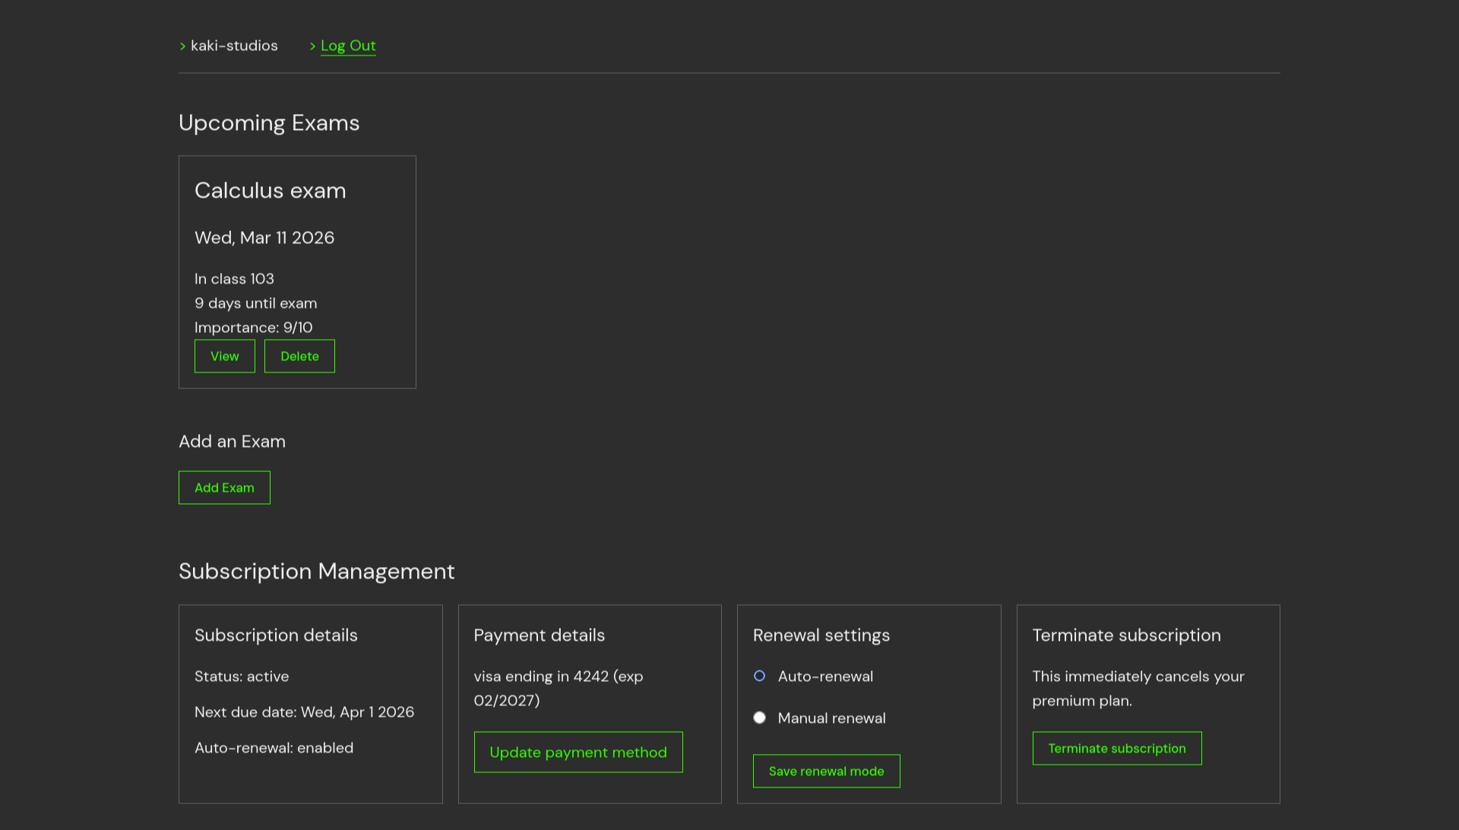Click the Payment details card
The height and width of the screenshot is (830, 1459).
pos(540,635)
